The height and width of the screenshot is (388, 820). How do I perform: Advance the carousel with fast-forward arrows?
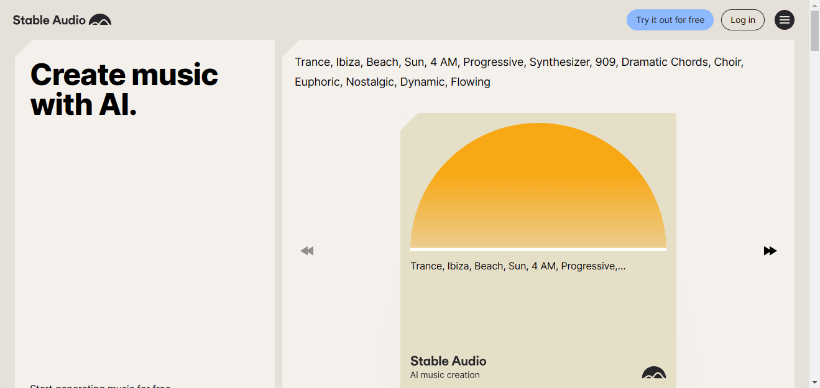pos(770,250)
